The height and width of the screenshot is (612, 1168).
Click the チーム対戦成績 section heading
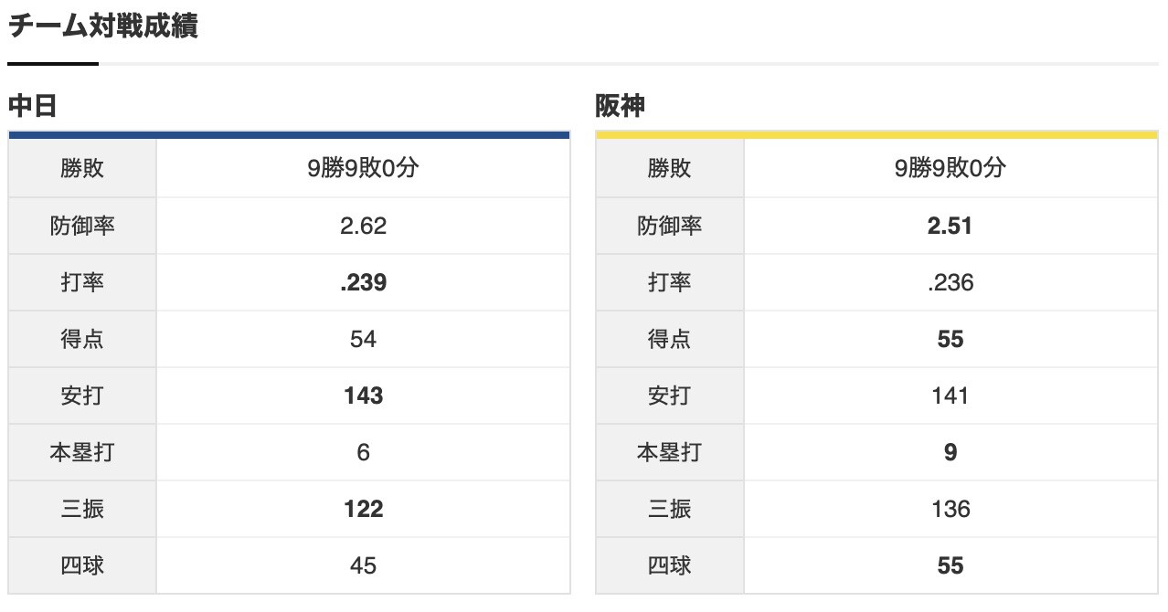[102, 26]
